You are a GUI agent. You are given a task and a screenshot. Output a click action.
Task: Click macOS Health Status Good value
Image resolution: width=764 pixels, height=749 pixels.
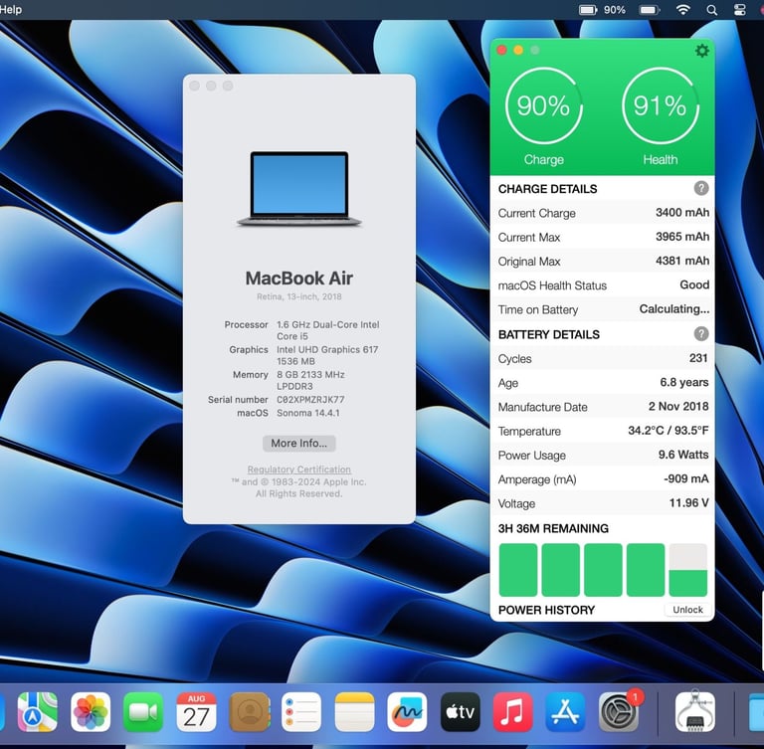[694, 284]
